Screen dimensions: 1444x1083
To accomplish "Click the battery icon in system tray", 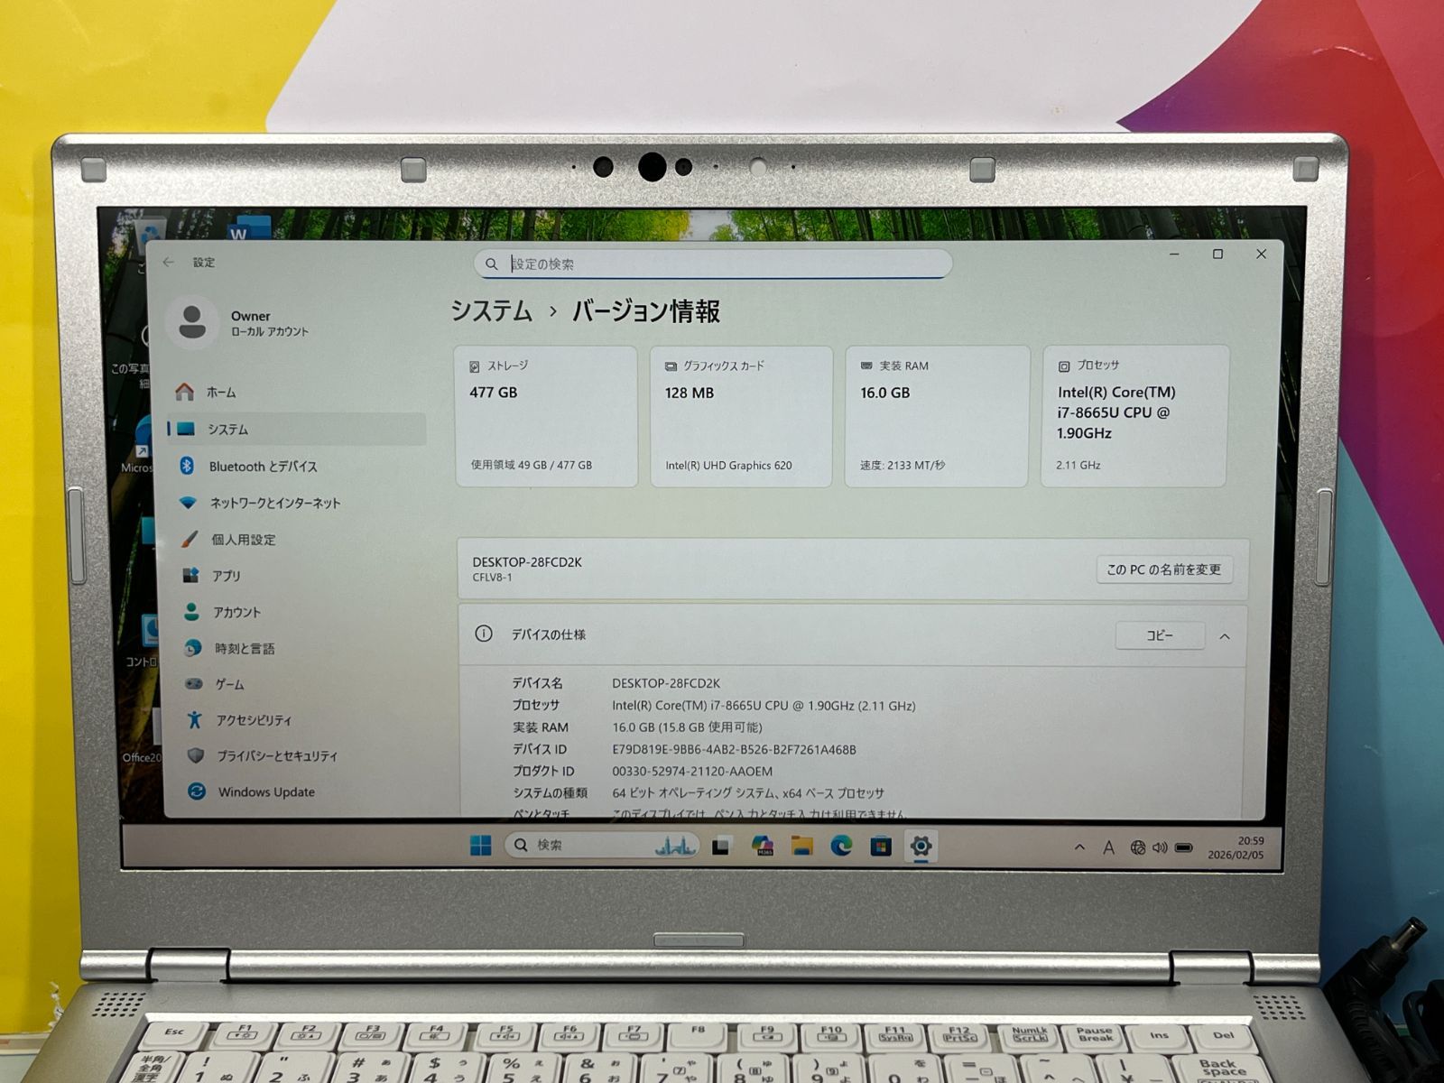I will pyautogui.click(x=1183, y=847).
